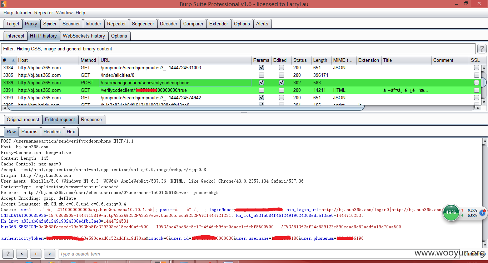Sort history by Length column
This screenshot has width=488, height=263.
click(x=321, y=60)
